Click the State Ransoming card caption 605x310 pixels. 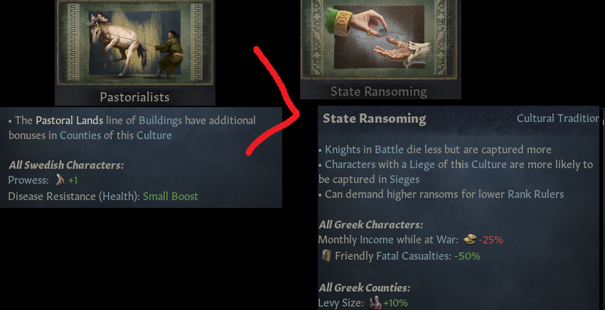click(x=378, y=92)
